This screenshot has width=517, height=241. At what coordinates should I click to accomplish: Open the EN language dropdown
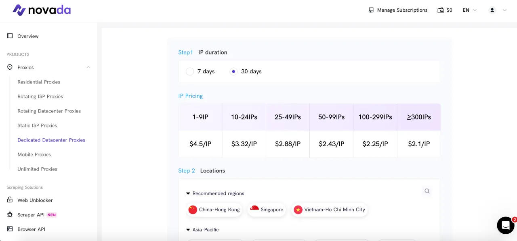point(469,10)
